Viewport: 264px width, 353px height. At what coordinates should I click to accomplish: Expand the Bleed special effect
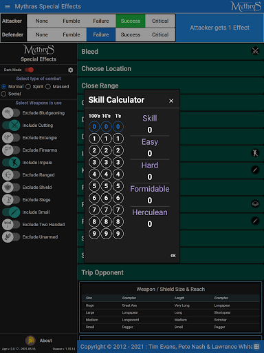[x=170, y=52]
